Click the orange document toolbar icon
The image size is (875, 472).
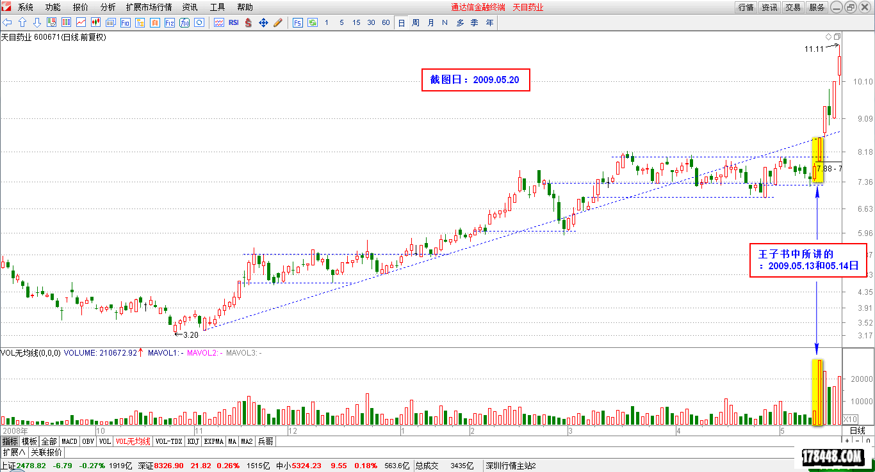pyautogui.click(x=154, y=22)
